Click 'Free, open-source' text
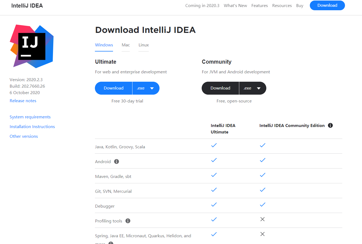 tap(234, 101)
